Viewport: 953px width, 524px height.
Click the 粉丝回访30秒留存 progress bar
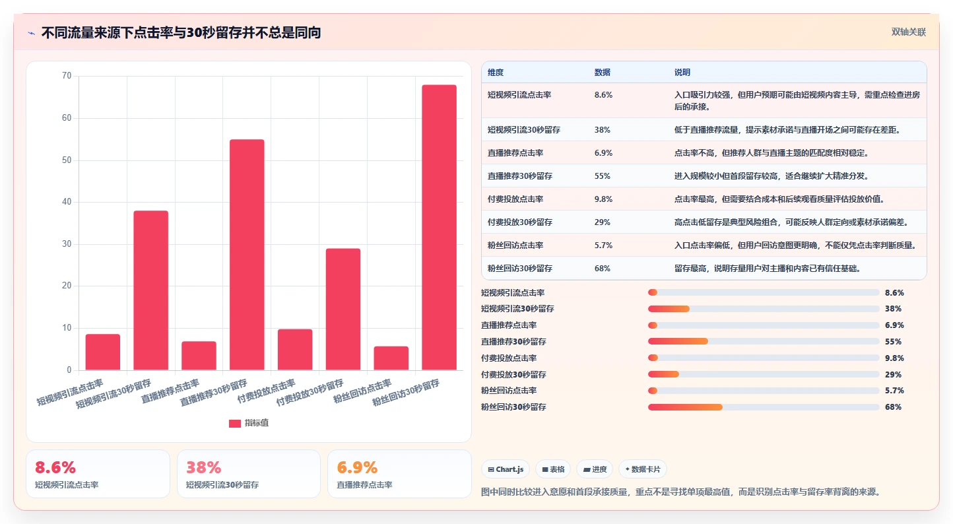[x=764, y=407]
